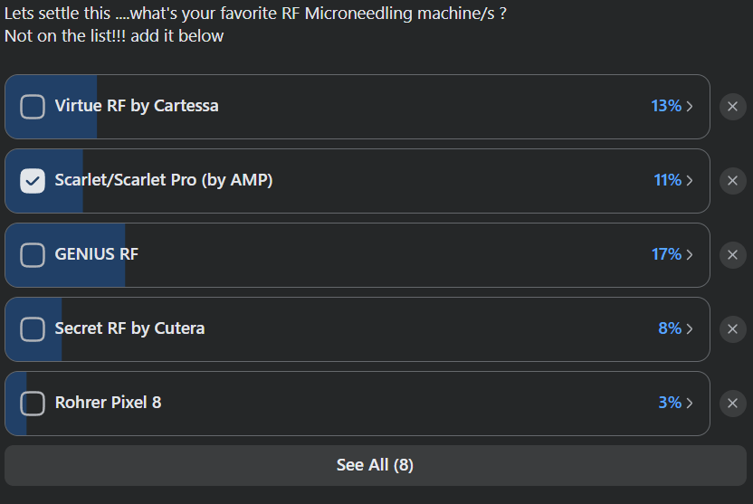The height and width of the screenshot is (504, 753).
Task: View voters behind the 8% result
Action: tap(675, 329)
